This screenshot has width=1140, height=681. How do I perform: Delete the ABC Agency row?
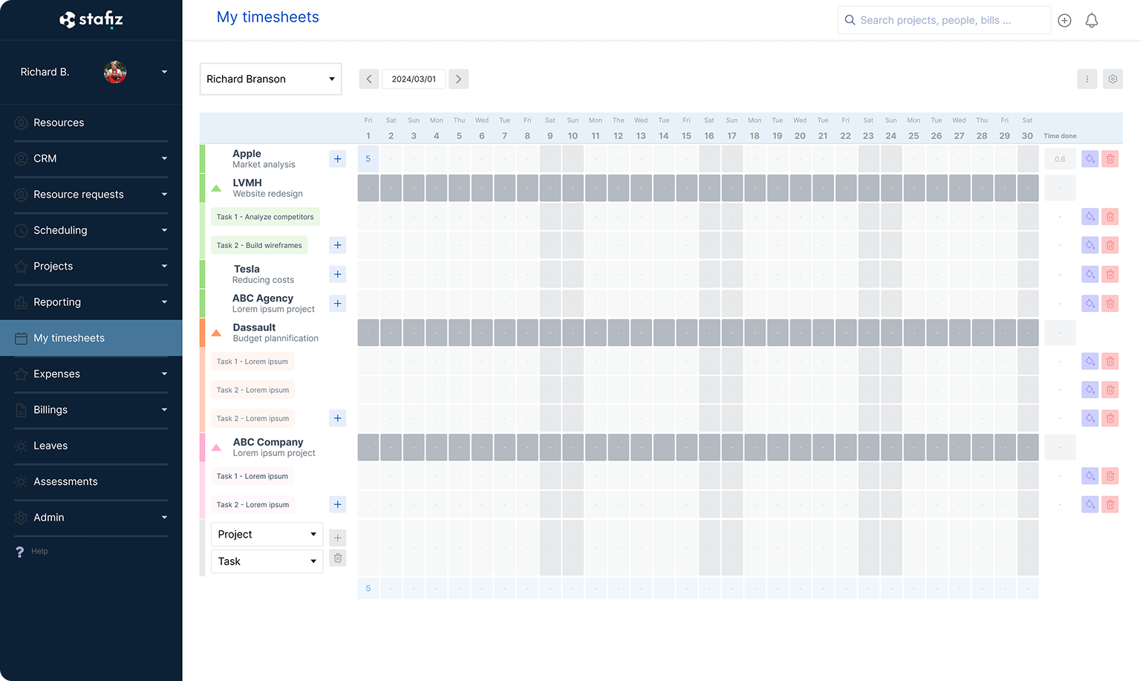(x=1110, y=303)
